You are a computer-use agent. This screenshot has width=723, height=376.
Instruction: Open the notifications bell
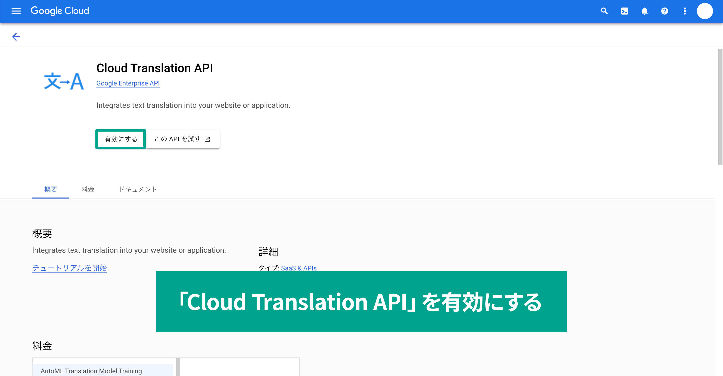click(645, 11)
